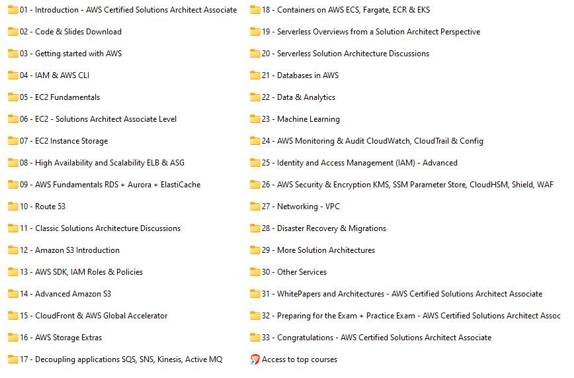Viewport: 574px width, 378px height.
Task: Click '21 - Databases in AWS' name text
Action: click(300, 75)
